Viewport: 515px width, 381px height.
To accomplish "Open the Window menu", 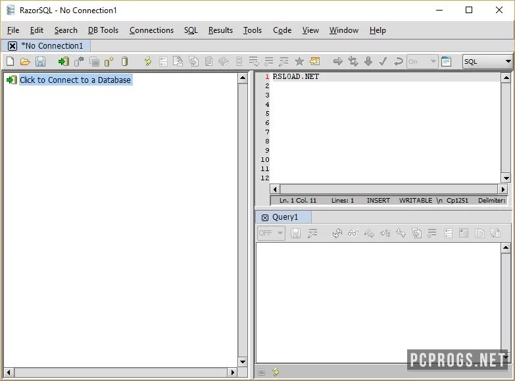I will 344,30.
